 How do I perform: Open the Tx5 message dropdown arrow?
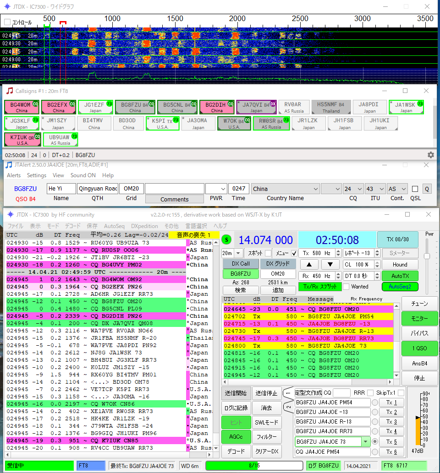click(365, 442)
